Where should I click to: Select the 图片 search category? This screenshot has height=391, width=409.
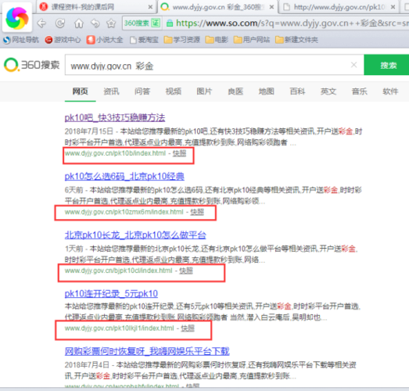point(205,91)
